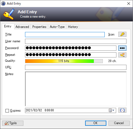
Task: Choose entry icon via key button
Action: (122, 34)
